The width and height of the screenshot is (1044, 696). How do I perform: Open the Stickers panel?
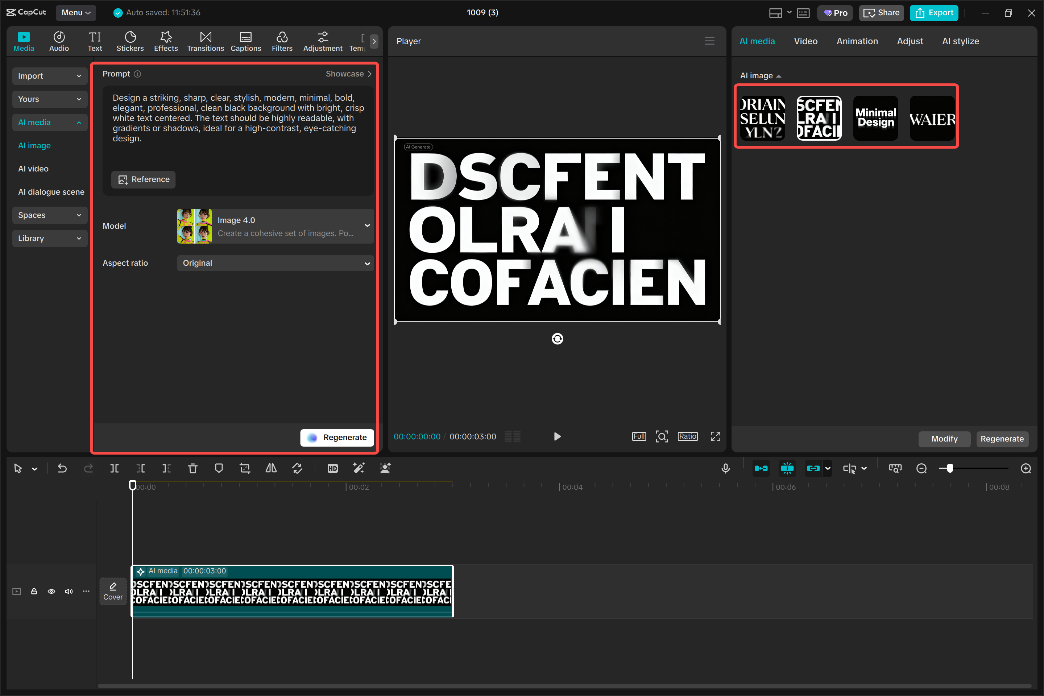pos(130,41)
